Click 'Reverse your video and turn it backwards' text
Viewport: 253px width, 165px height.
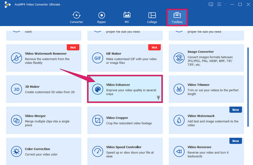coord(208,155)
